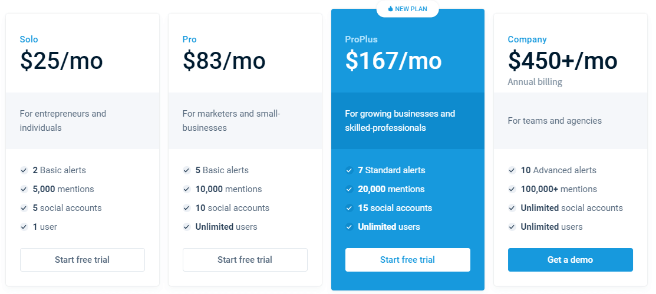Click the ProPlus plan heading
This screenshot has width=656, height=294.
pos(361,39)
